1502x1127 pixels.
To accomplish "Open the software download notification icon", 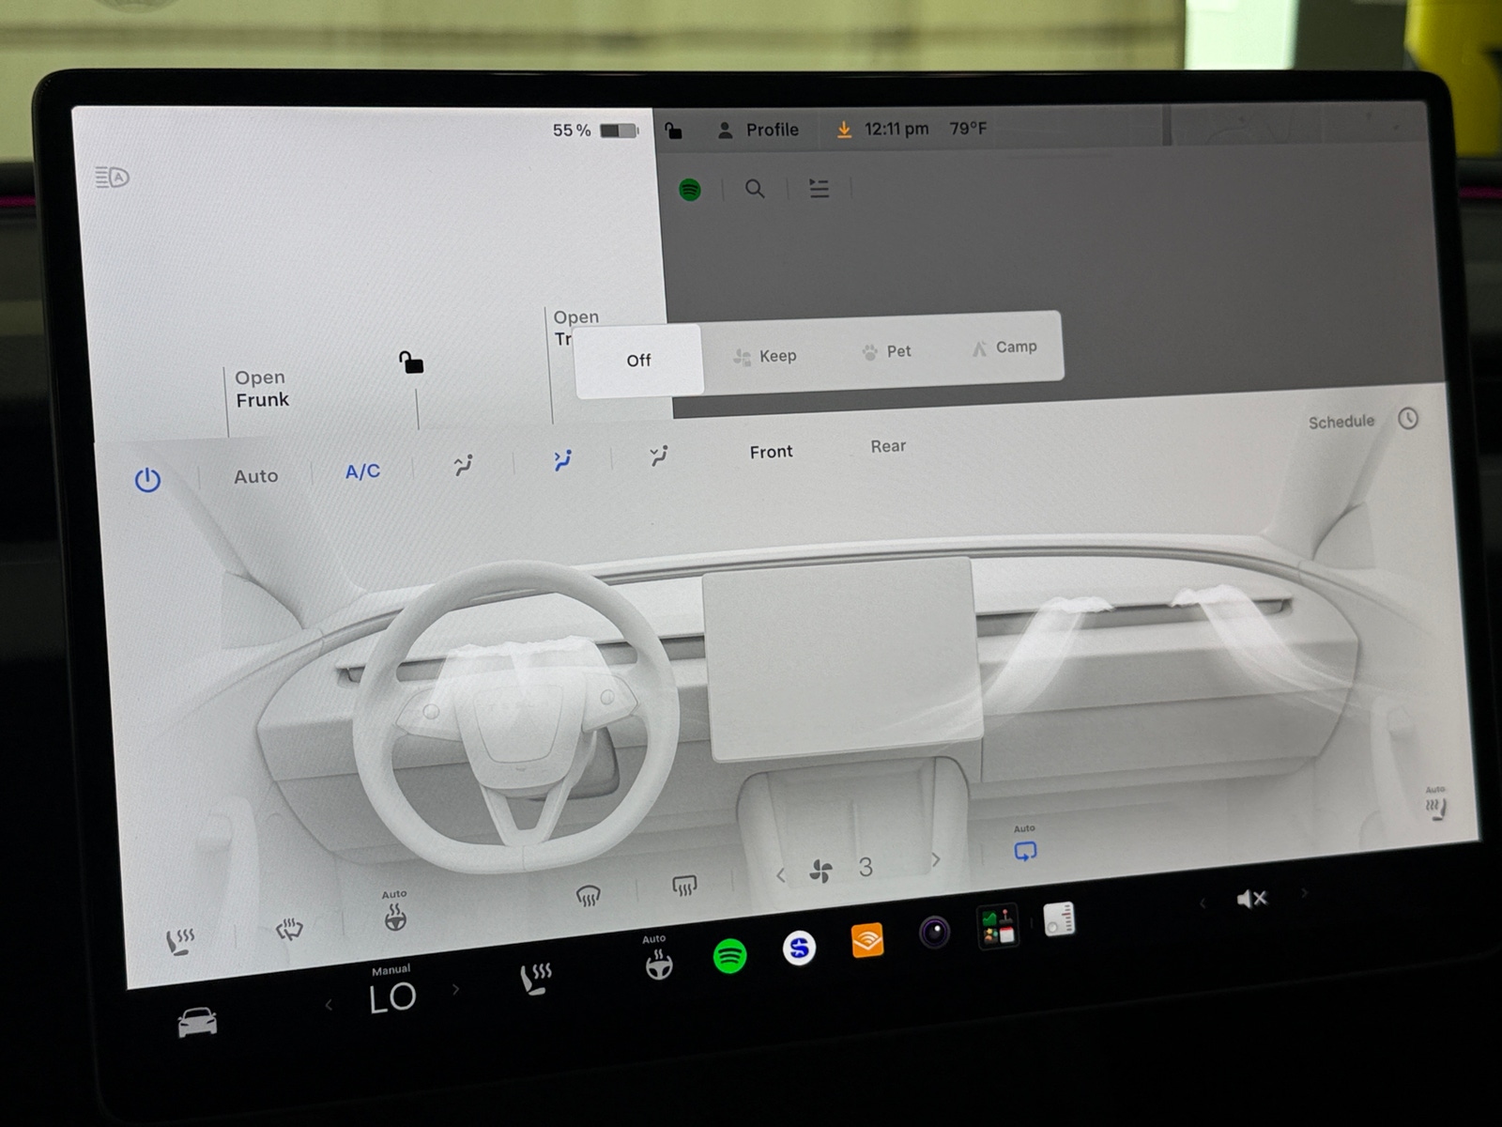I will 844,130.
